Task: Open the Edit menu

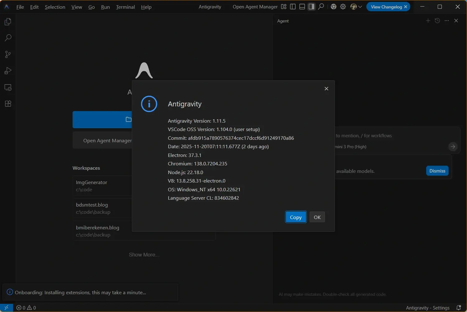Action: click(x=34, y=7)
